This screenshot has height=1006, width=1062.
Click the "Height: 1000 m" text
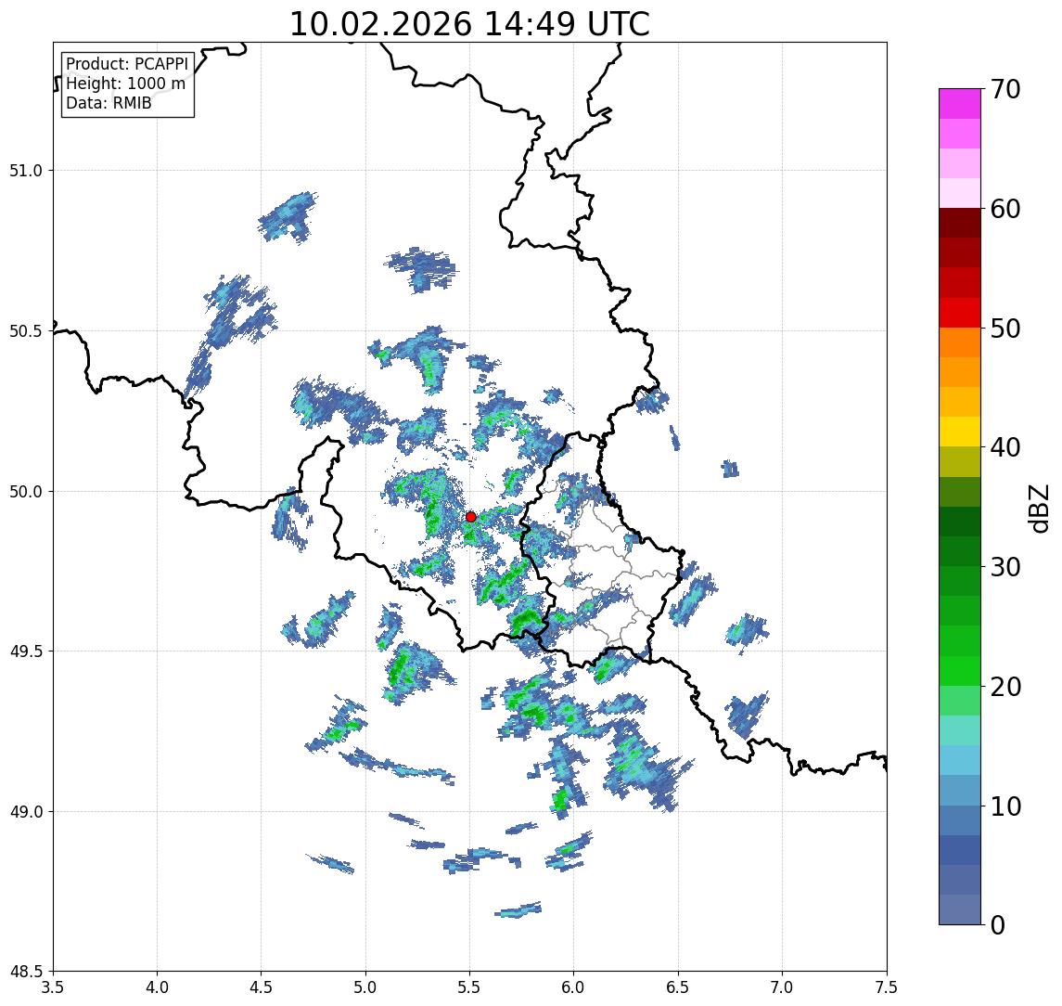click(x=125, y=84)
